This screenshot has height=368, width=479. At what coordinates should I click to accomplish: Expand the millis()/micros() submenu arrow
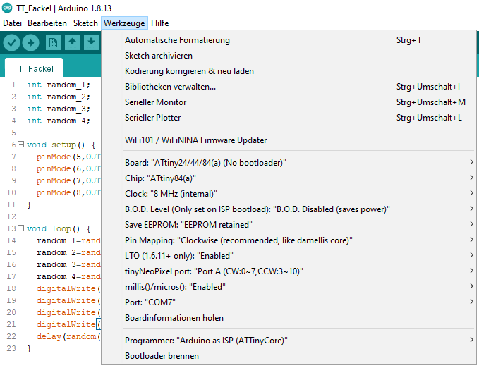(472, 286)
